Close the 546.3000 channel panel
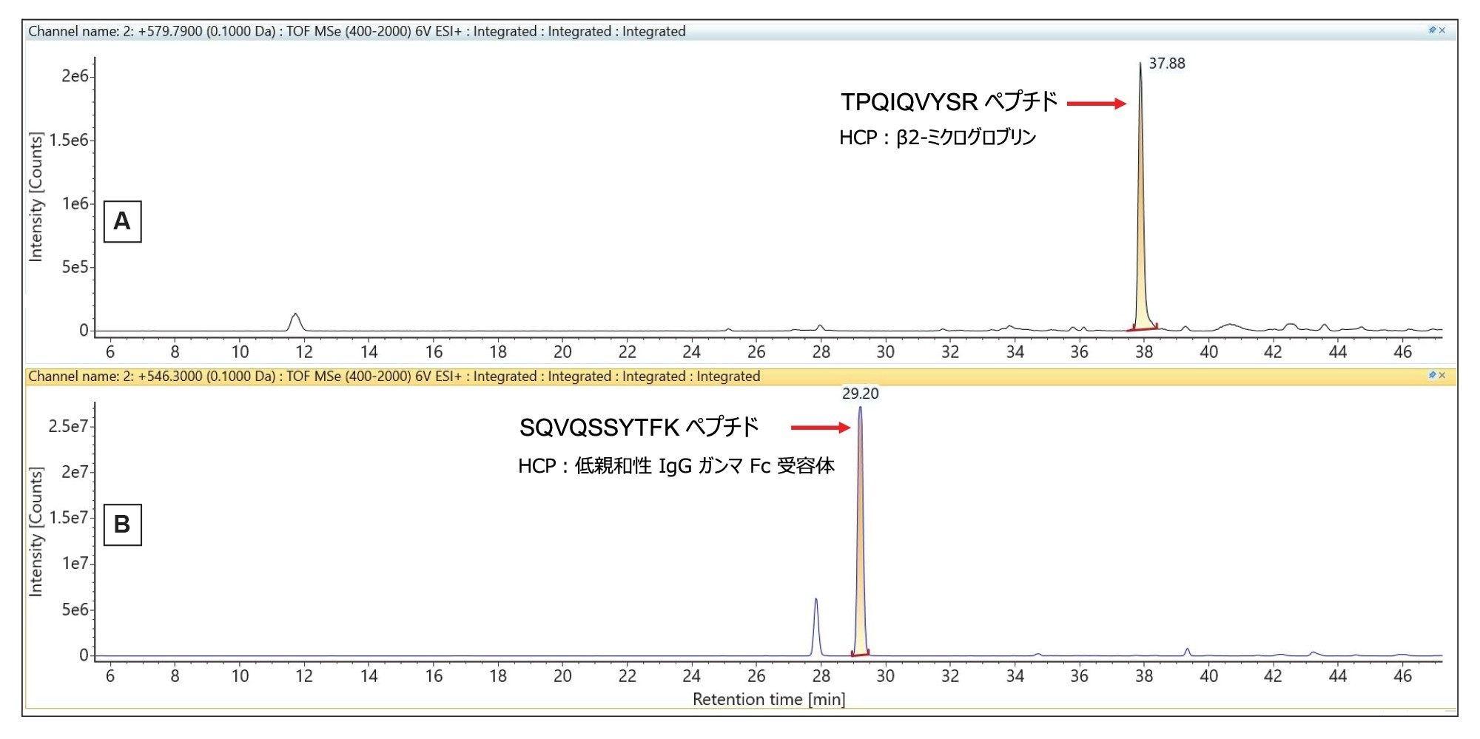This screenshot has width=1480, height=739. [1442, 375]
